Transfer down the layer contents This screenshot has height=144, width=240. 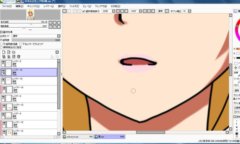click(x=4, y=57)
